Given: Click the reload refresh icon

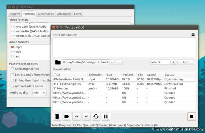Looking at the screenshot, I should [x=96, y=116].
